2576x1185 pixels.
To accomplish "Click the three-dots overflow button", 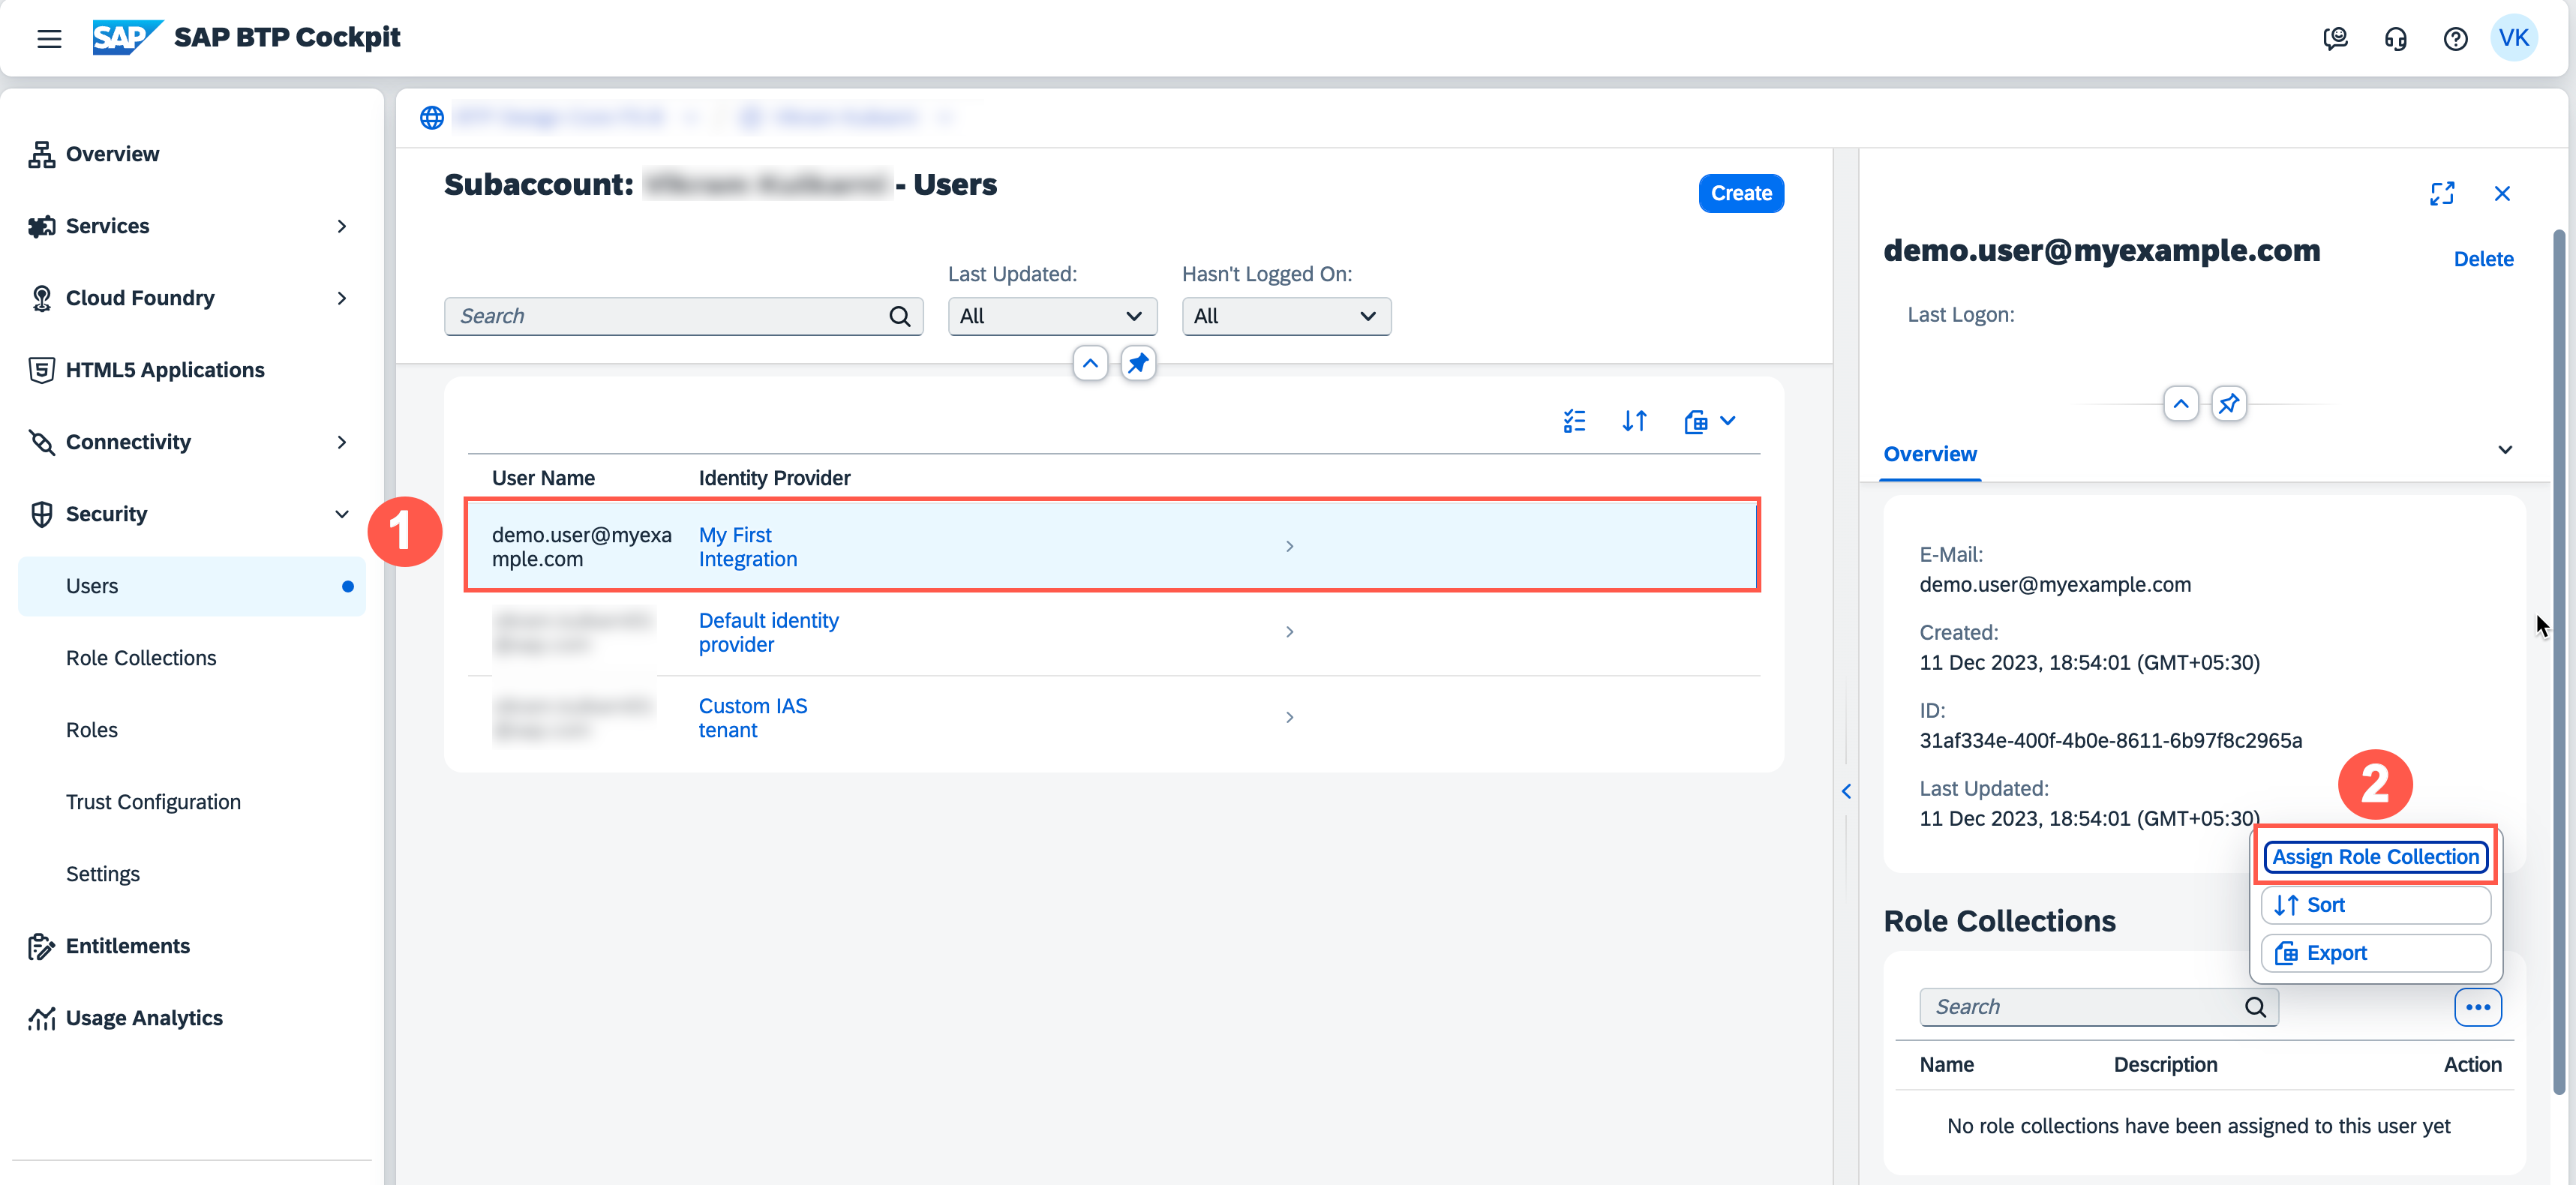I will coord(2478,1007).
